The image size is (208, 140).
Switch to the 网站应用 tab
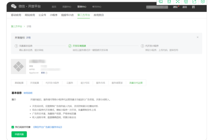[x=30, y=15]
